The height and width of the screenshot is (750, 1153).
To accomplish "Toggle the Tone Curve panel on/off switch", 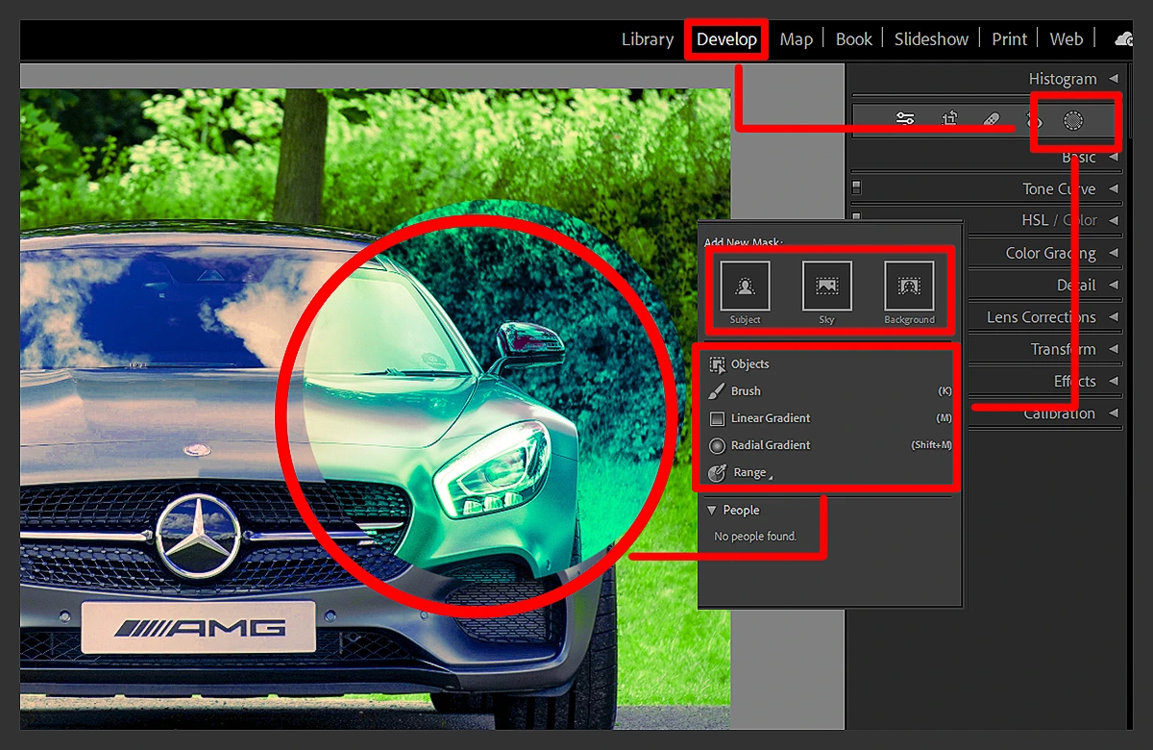I will [x=857, y=188].
